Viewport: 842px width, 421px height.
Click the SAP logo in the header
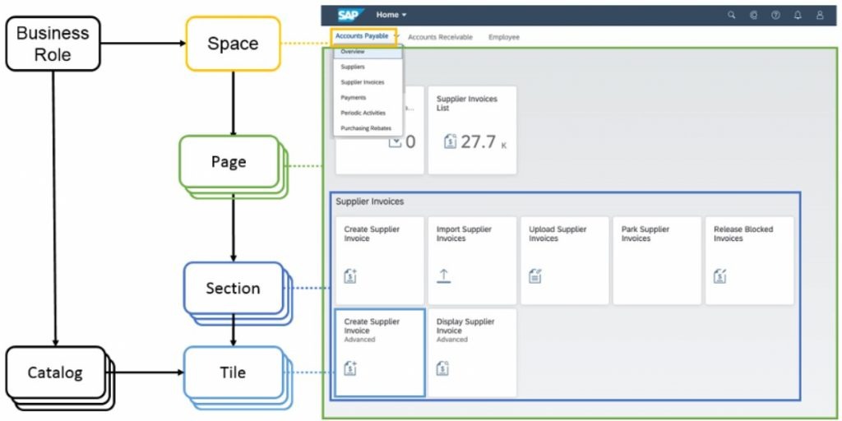[349, 15]
